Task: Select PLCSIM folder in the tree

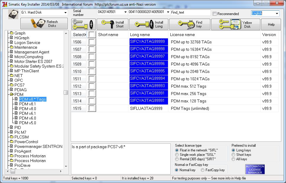Action: 22,137
